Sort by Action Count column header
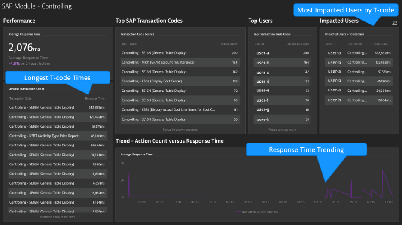 (229, 44)
